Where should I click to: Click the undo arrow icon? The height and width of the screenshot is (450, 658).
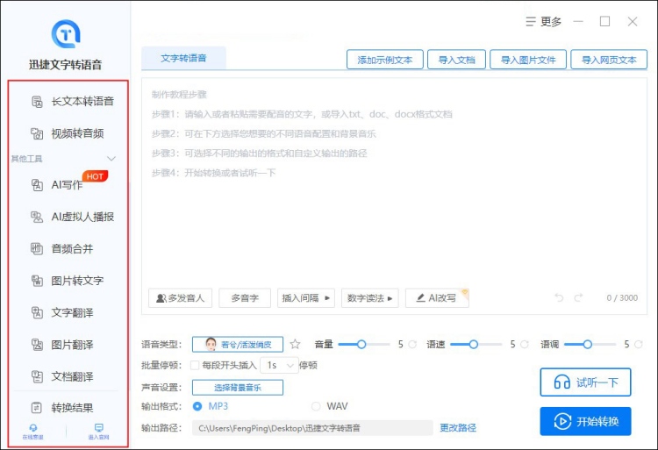(559, 297)
